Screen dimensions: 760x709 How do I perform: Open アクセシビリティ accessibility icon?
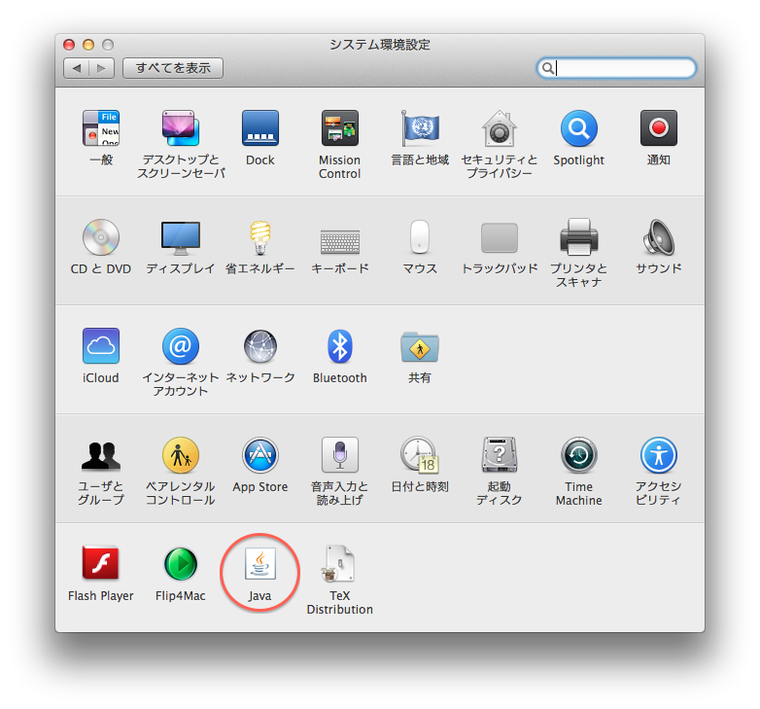click(658, 455)
